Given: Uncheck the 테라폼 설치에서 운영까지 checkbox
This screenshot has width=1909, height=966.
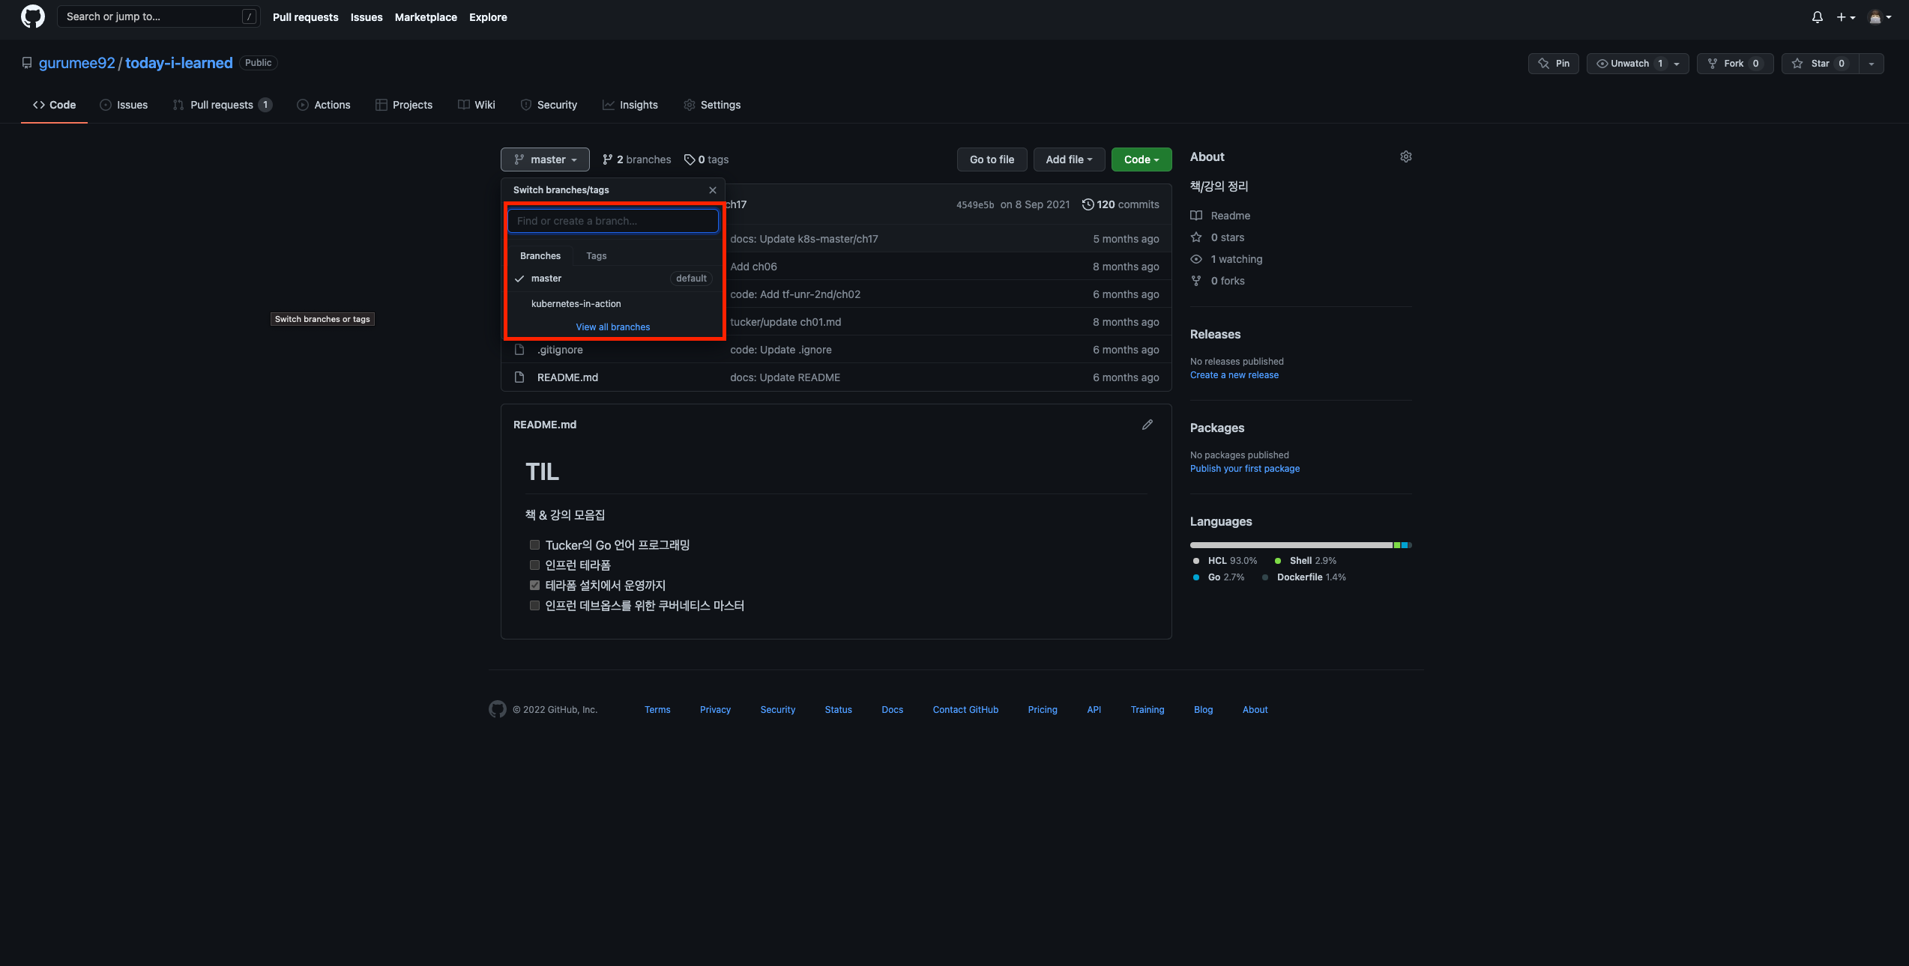Looking at the screenshot, I should click(534, 586).
